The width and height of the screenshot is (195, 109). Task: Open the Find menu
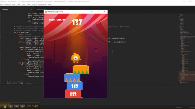tap(14, 5)
